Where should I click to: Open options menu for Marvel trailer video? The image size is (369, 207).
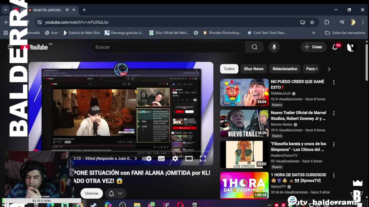pyautogui.click(x=334, y=113)
